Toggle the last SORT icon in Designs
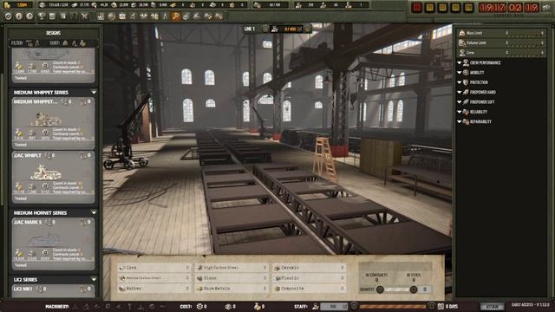The width and height of the screenshot is (555, 312). pos(83,43)
